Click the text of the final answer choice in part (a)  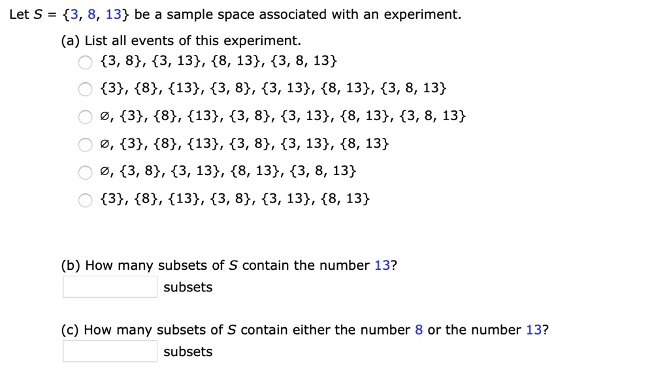[235, 199]
